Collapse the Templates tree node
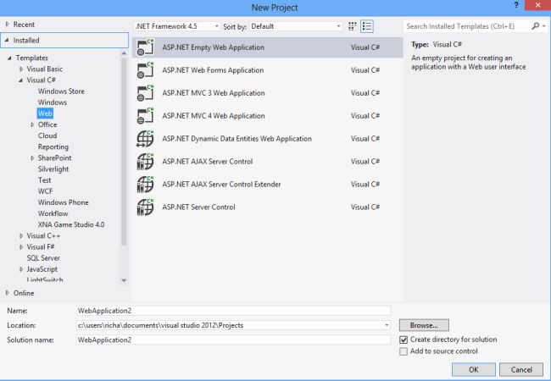 pos(9,58)
